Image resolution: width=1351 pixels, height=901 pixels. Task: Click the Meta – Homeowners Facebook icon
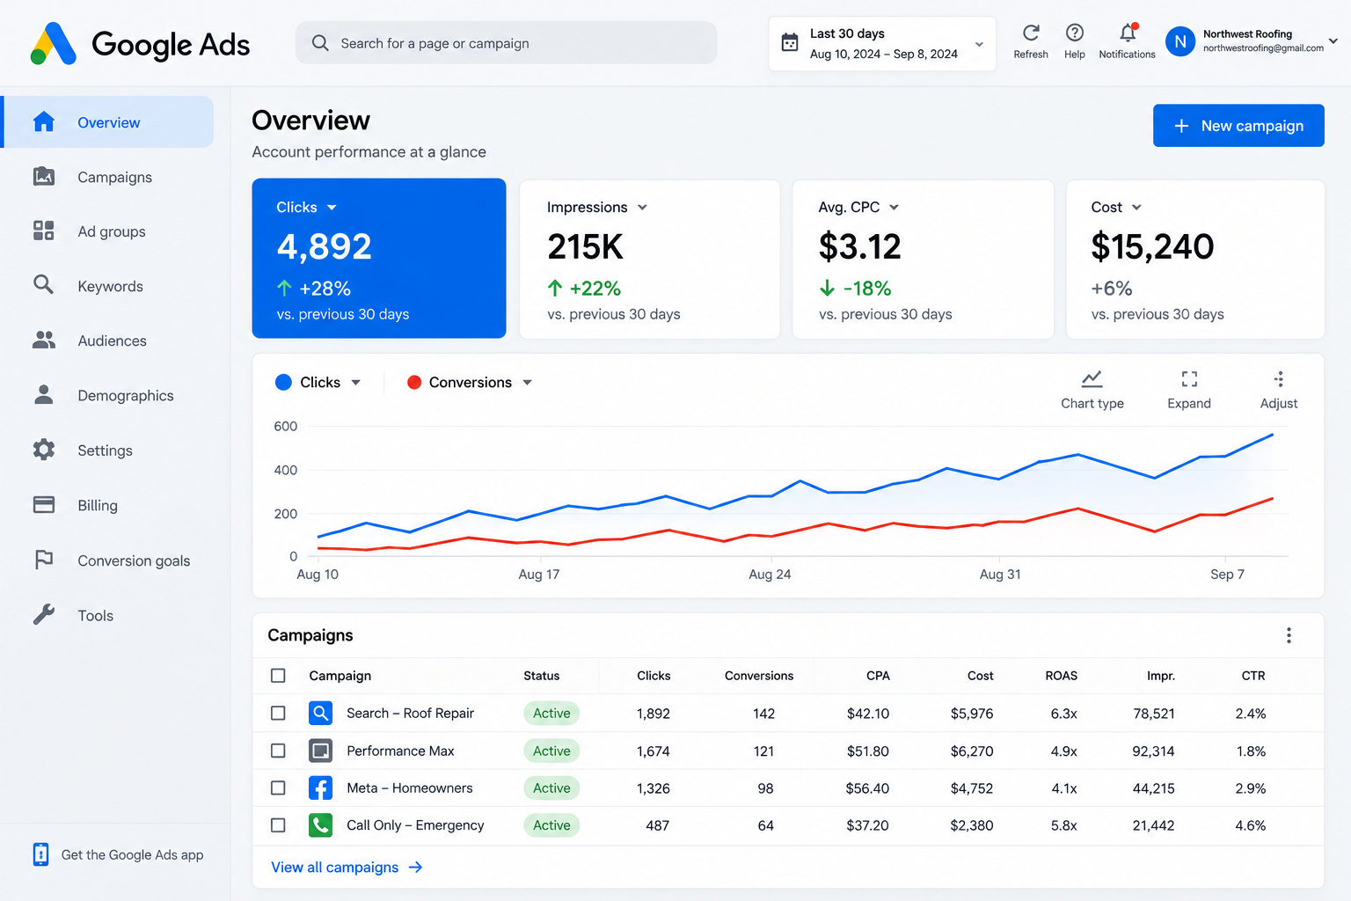pos(321,787)
